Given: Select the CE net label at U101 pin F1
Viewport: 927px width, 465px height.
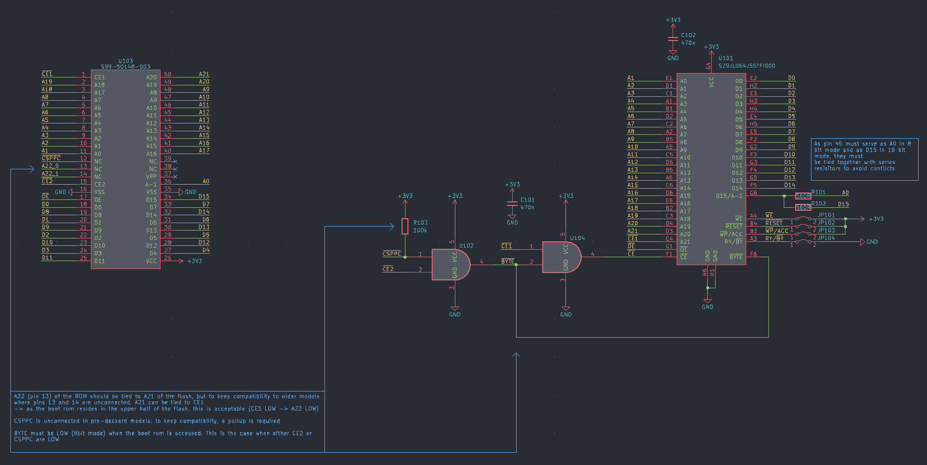Looking at the screenshot, I should click(631, 253).
